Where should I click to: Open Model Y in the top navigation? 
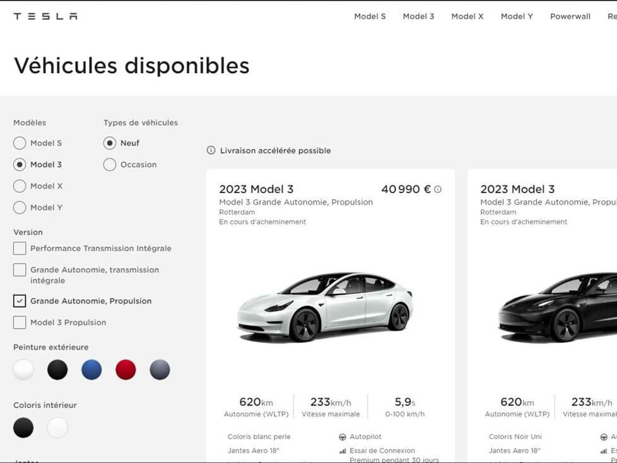(517, 16)
